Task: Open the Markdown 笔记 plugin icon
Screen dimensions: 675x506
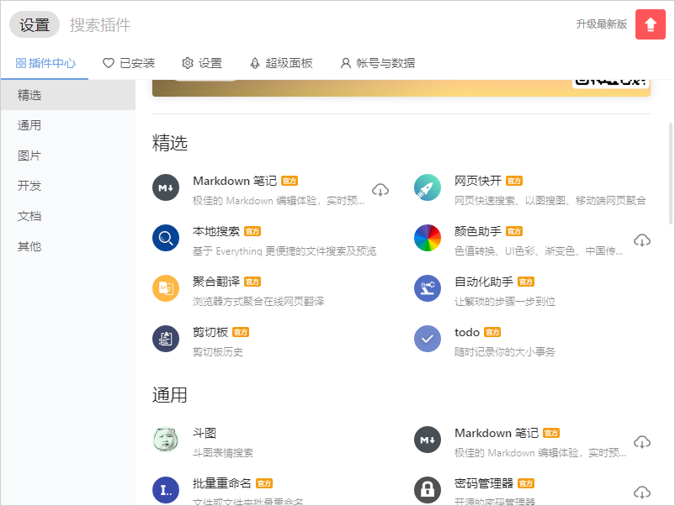Action: (166, 188)
